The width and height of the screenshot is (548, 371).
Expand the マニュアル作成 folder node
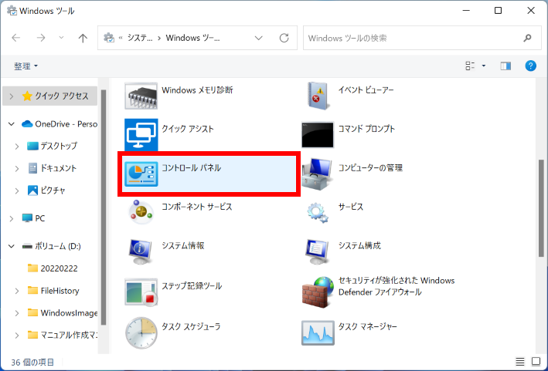click(x=17, y=336)
